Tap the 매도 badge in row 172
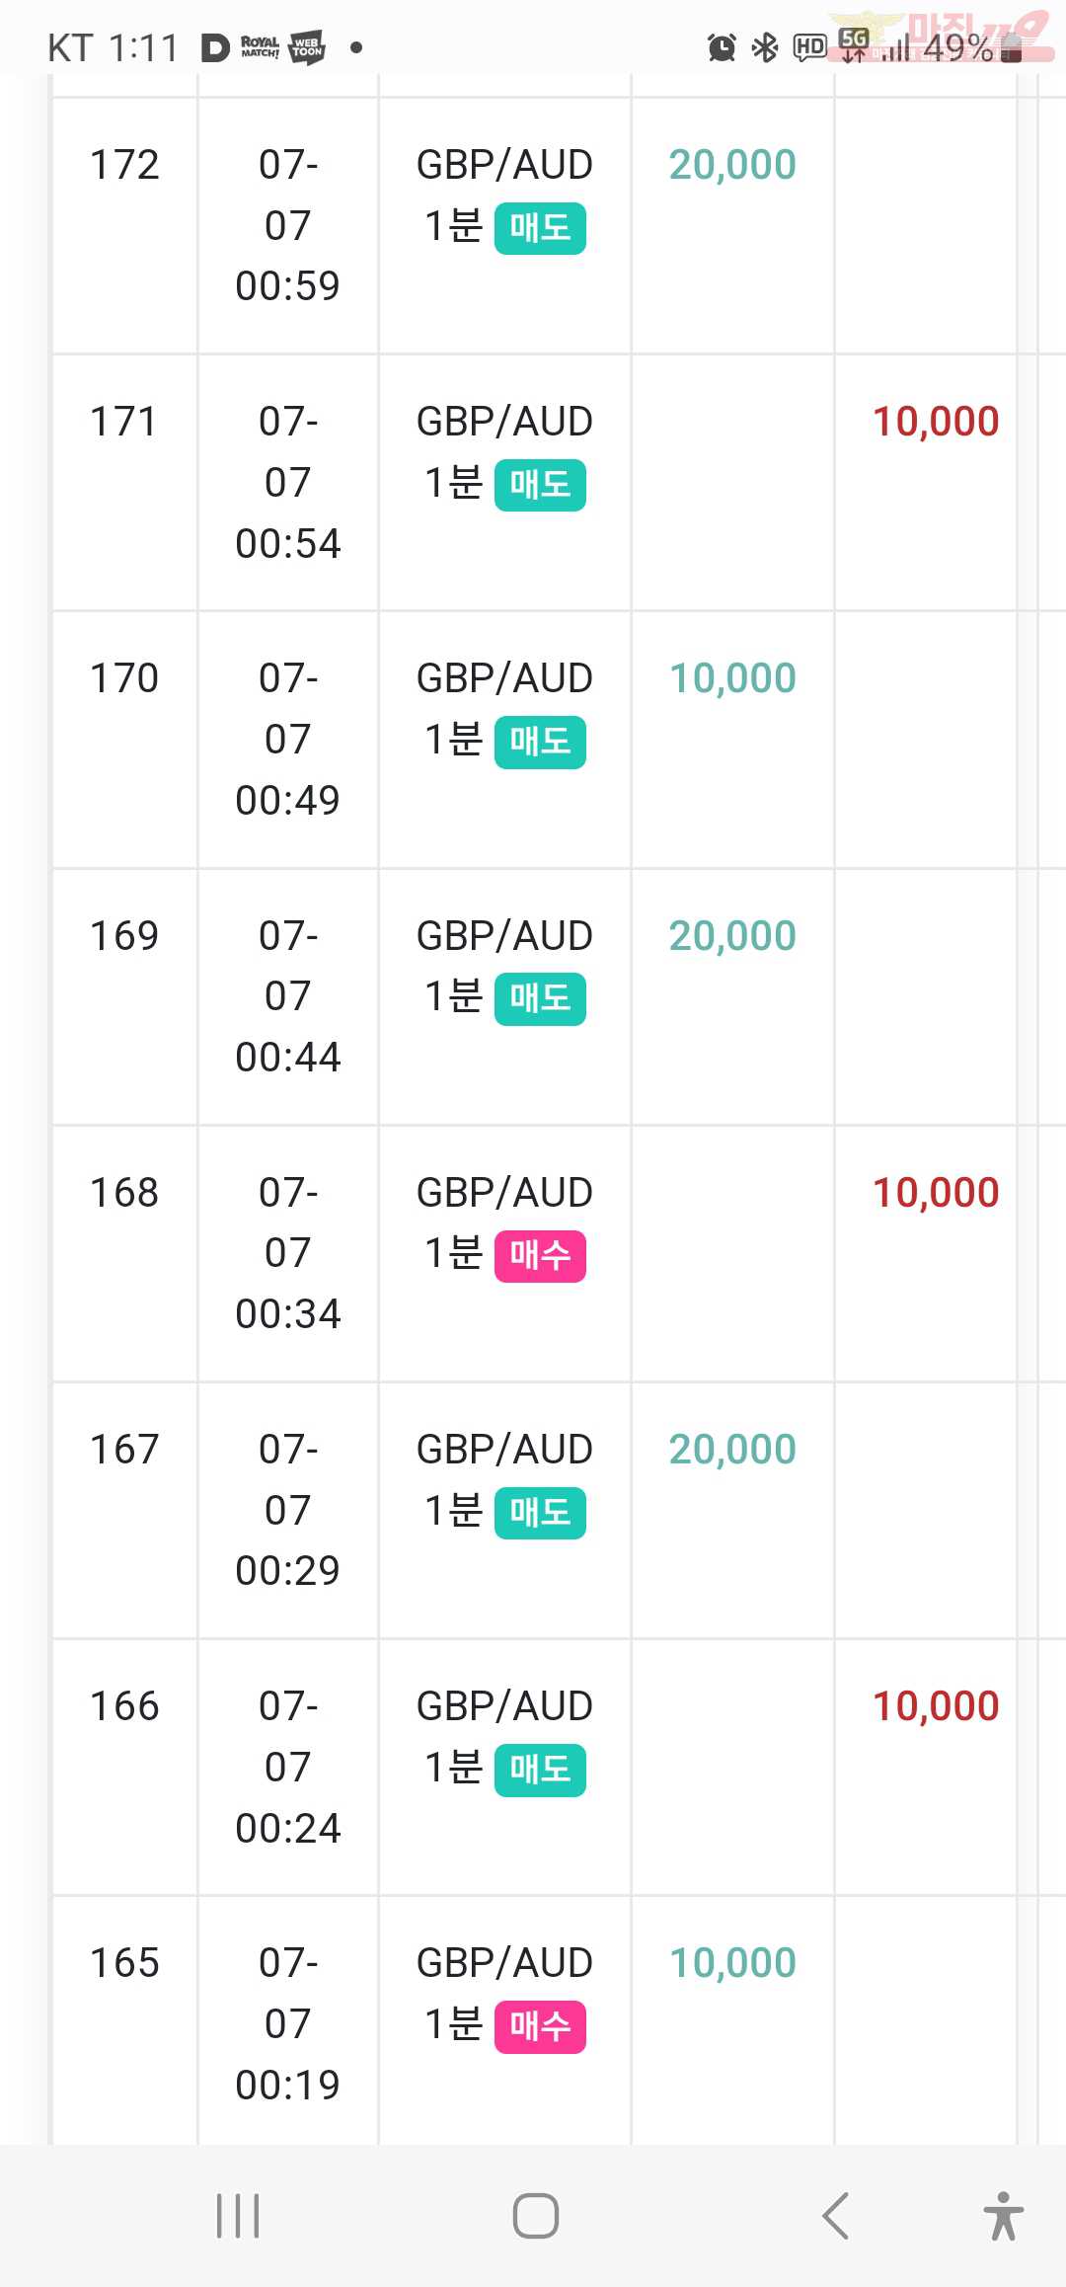1066x2287 pixels. click(540, 228)
